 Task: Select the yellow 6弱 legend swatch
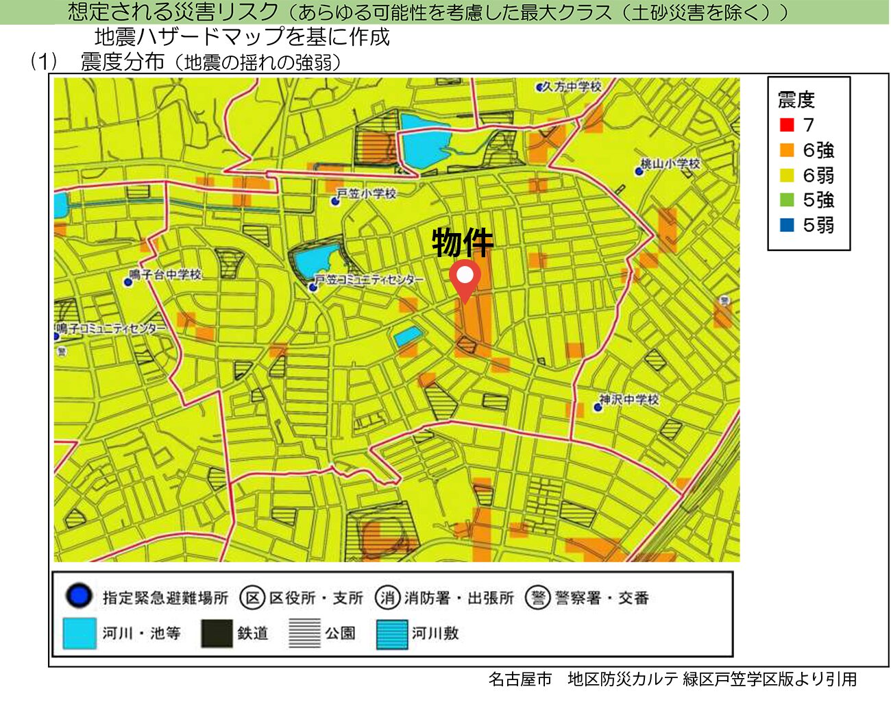(787, 176)
